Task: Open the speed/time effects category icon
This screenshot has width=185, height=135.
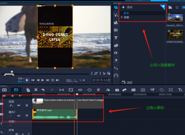Action: coord(116,76)
